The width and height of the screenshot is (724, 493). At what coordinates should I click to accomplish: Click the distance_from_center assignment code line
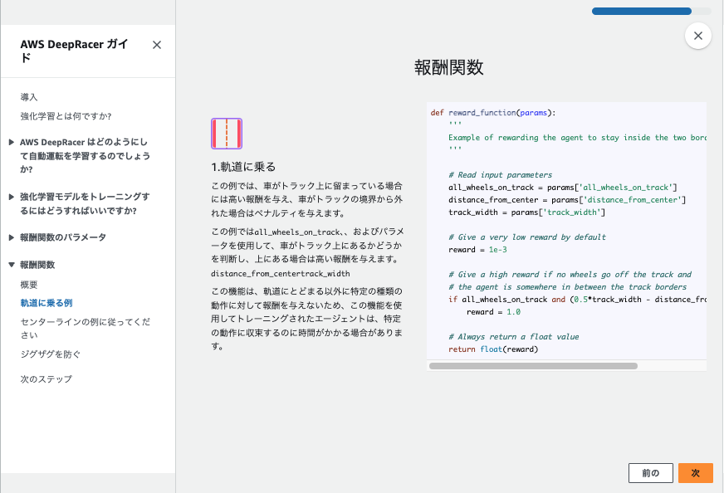(567, 200)
